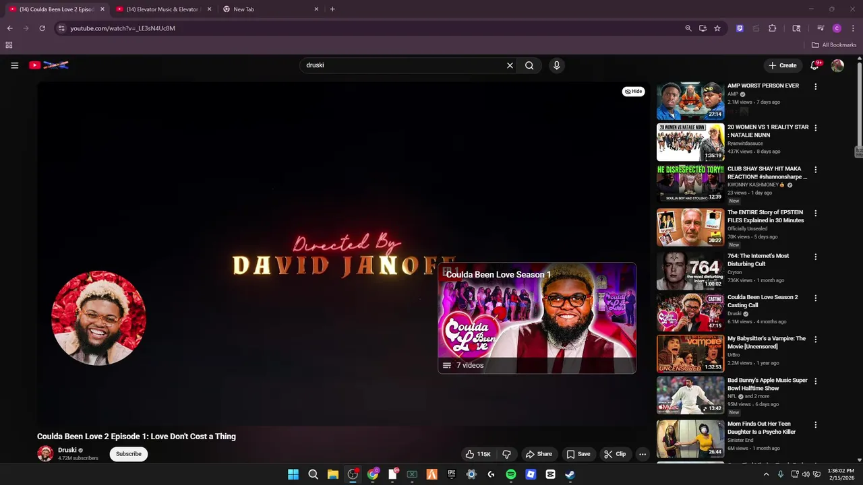This screenshot has width=863, height=485.
Task: Start voice search with the microphone
Action: point(556,65)
